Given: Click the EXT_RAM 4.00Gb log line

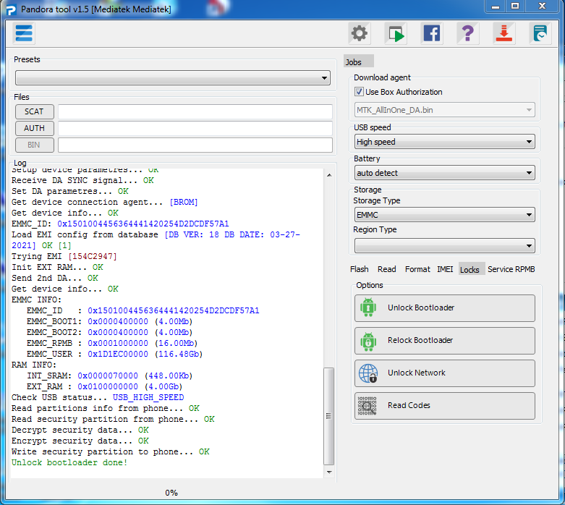Looking at the screenshot, I should click(104, 386).
